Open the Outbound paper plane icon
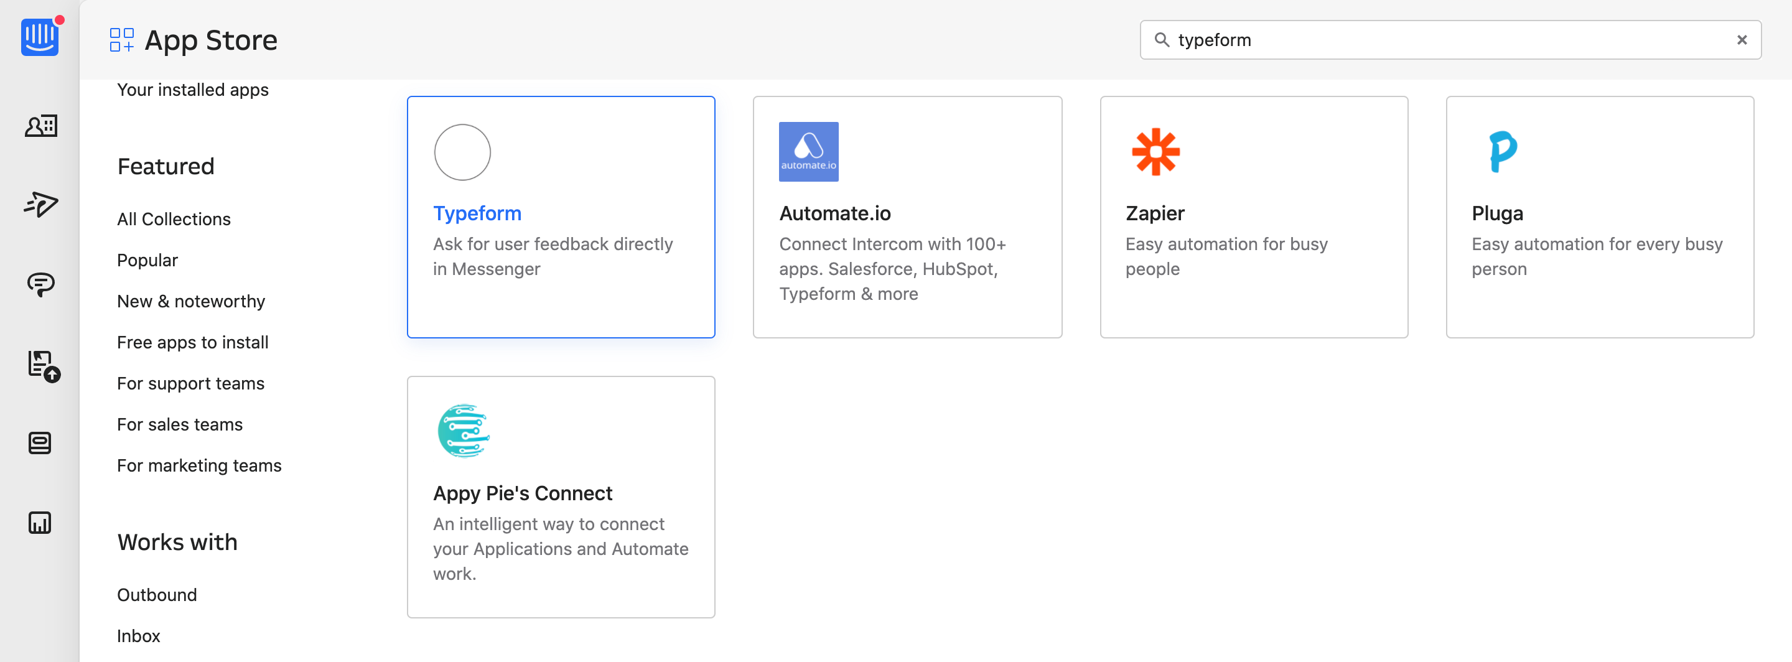The height and width of the screenshot is (662, 1792). pyautogui.click(x=41, y=205)
